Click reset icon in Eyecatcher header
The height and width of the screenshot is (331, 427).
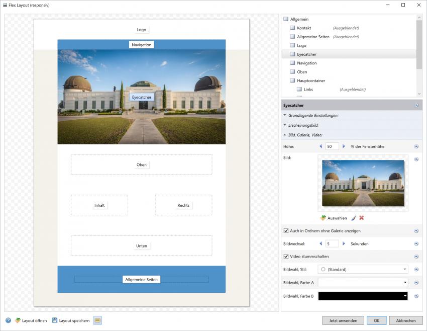pos(416,105)
